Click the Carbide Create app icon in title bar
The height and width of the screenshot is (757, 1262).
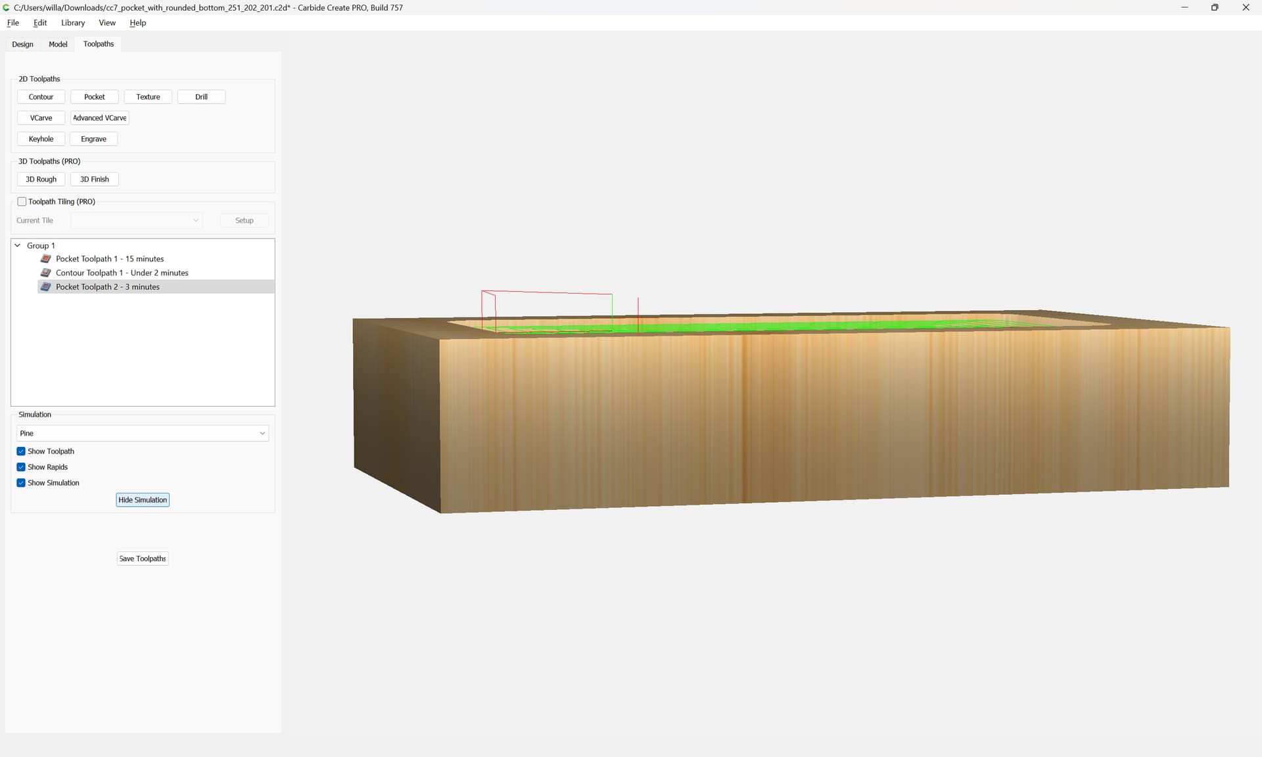(7, 7)
